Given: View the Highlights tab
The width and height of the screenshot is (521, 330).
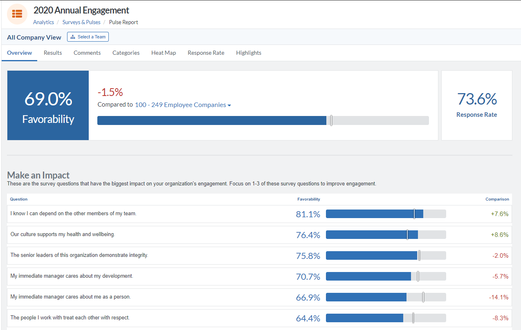Looking at the screenshot, I should 248,53.
